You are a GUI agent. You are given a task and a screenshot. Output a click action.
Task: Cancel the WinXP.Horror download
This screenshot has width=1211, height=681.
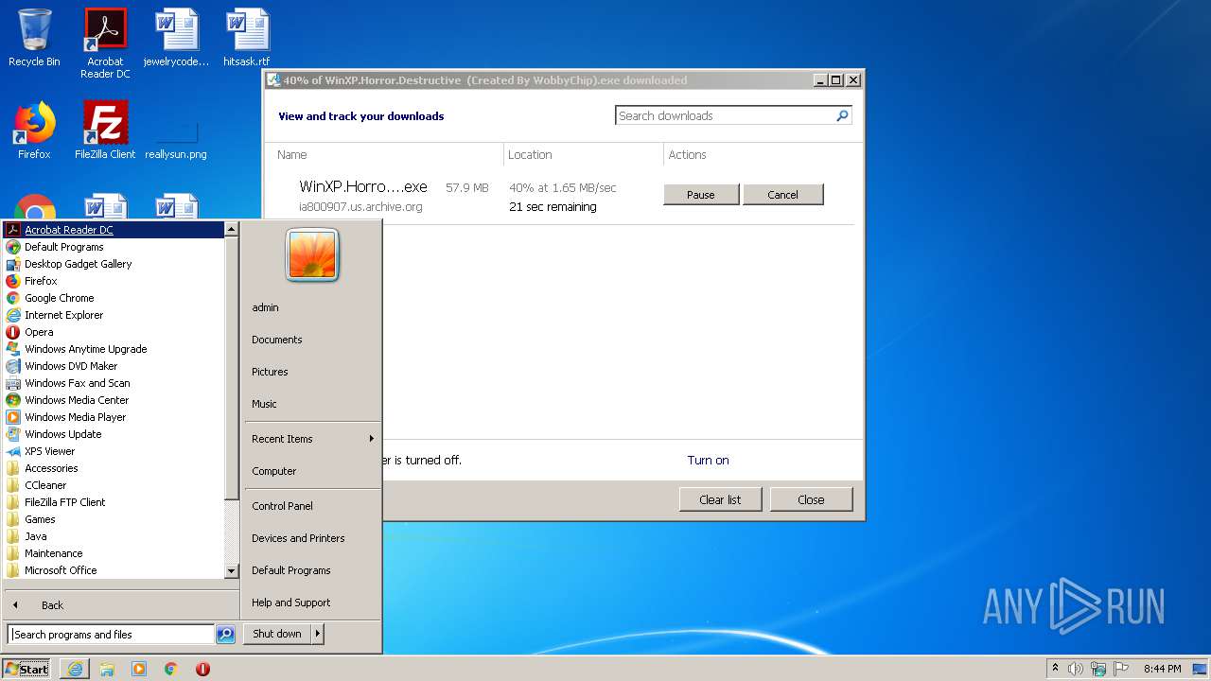pyautogui.click(x=782, y=194)
